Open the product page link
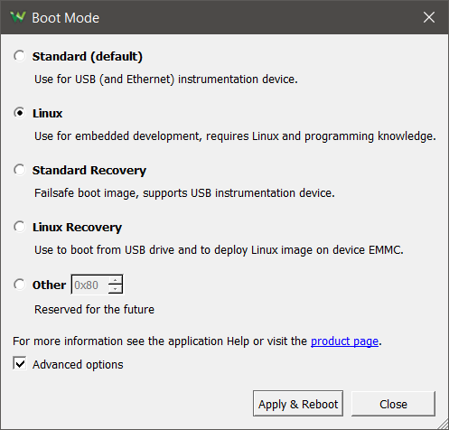Screen dimensions: 449x430 tap(344, 341)
